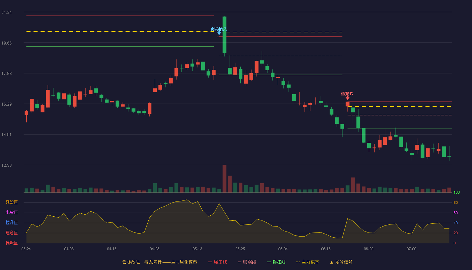Toggle the 主力成本 legend entry

click(x=307, y=262)
